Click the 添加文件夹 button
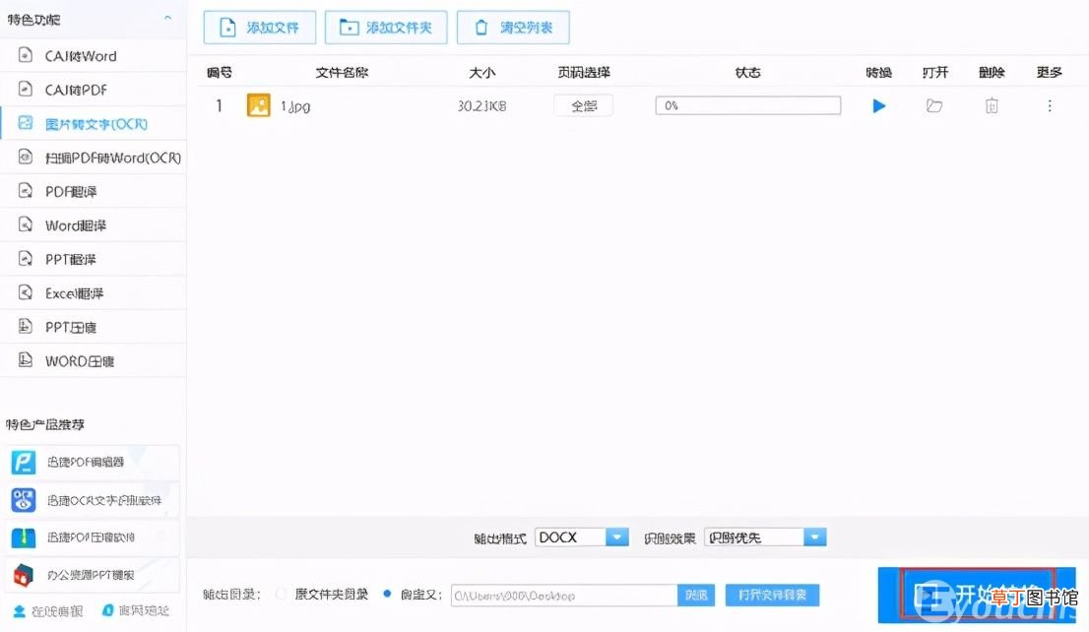Viewport: 1089px width, 632px height. [386, 28]
